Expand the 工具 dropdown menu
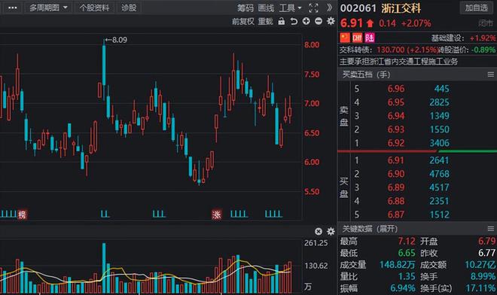Viewport: 497px width, 295px height. [x=291, y=8]
